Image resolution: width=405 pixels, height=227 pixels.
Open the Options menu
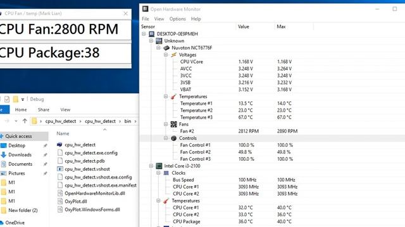(x=177, y=19)
